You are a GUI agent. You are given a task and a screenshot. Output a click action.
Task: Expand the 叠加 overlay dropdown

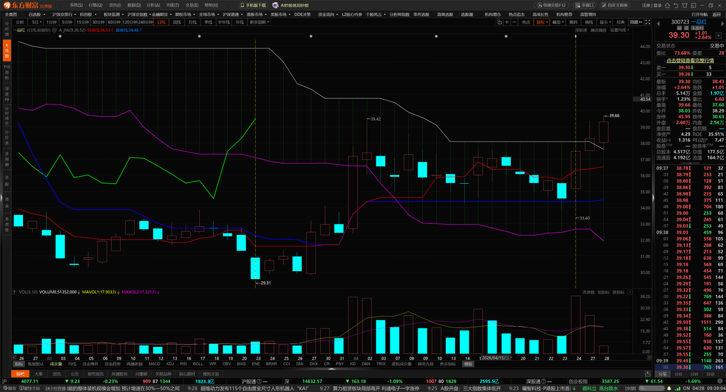pos(558,22)
